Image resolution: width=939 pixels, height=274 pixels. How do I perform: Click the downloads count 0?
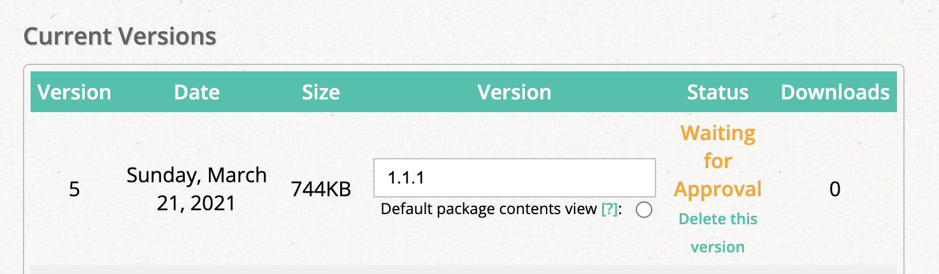point(835,189)
